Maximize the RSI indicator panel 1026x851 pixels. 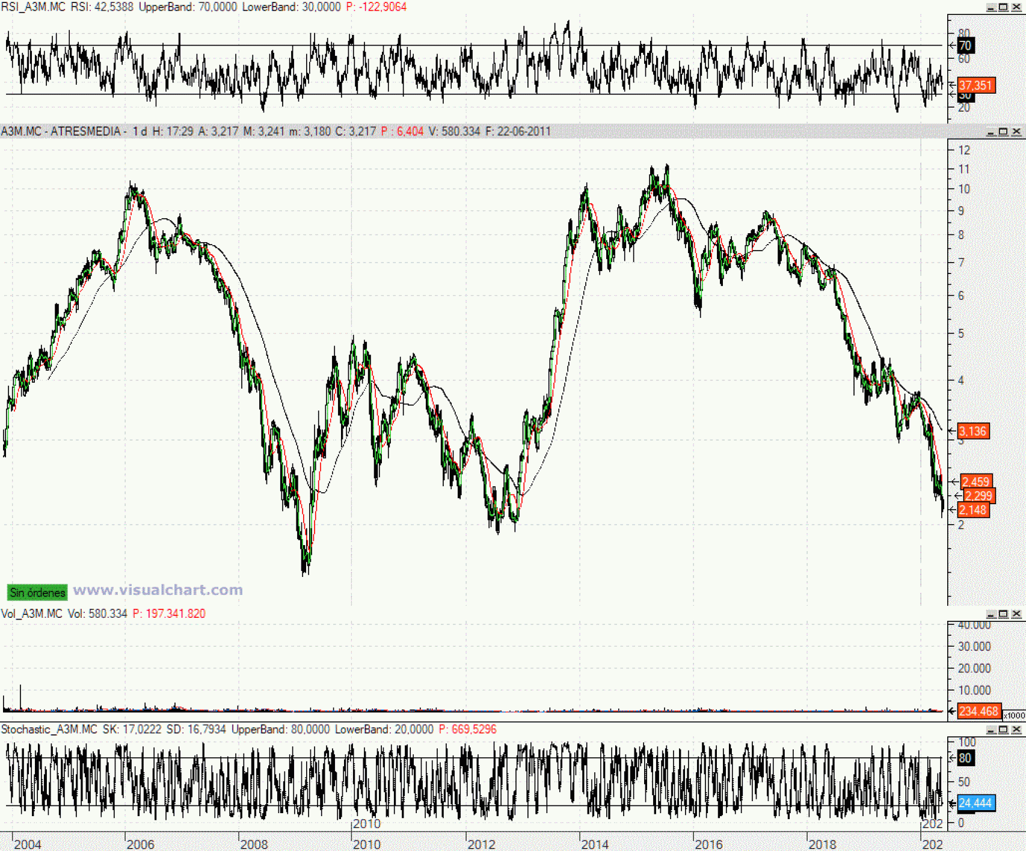point(1003,7)
